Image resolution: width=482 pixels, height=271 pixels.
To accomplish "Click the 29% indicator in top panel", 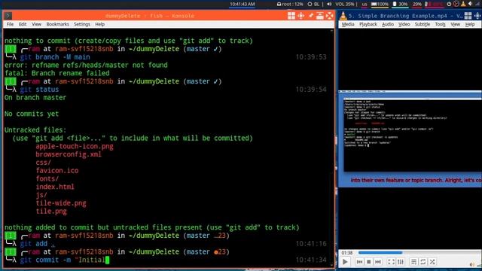I will [x=416, y=4].
